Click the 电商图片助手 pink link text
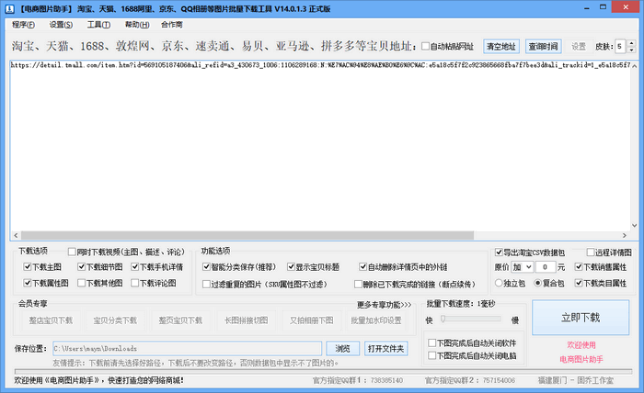Viewport: 644px width, 393px height. tap(581, 359)
